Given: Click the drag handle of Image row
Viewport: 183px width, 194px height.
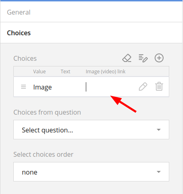Looking at the screenshot, I should point(23,87).
